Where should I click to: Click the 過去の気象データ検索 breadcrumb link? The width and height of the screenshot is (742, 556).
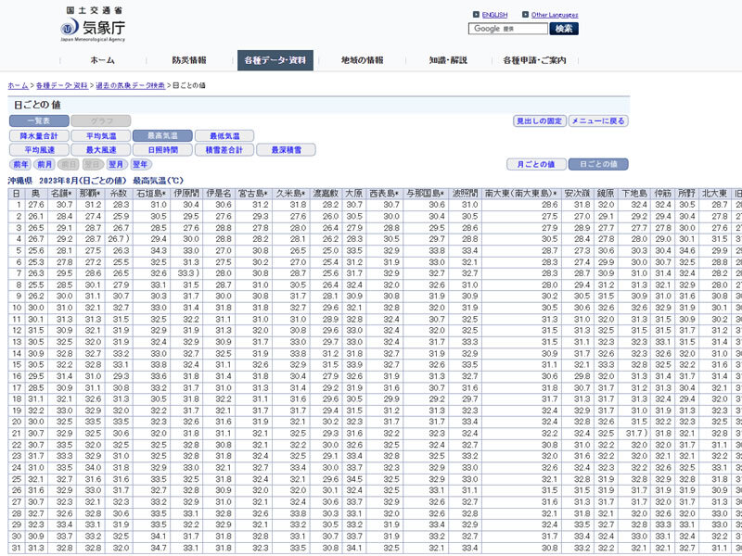[131, 86]
